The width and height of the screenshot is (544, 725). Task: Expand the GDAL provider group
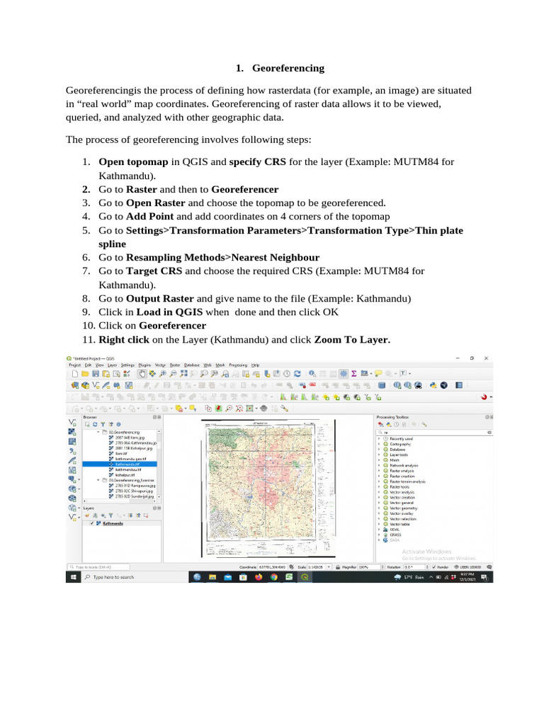[x=380, y=530]
